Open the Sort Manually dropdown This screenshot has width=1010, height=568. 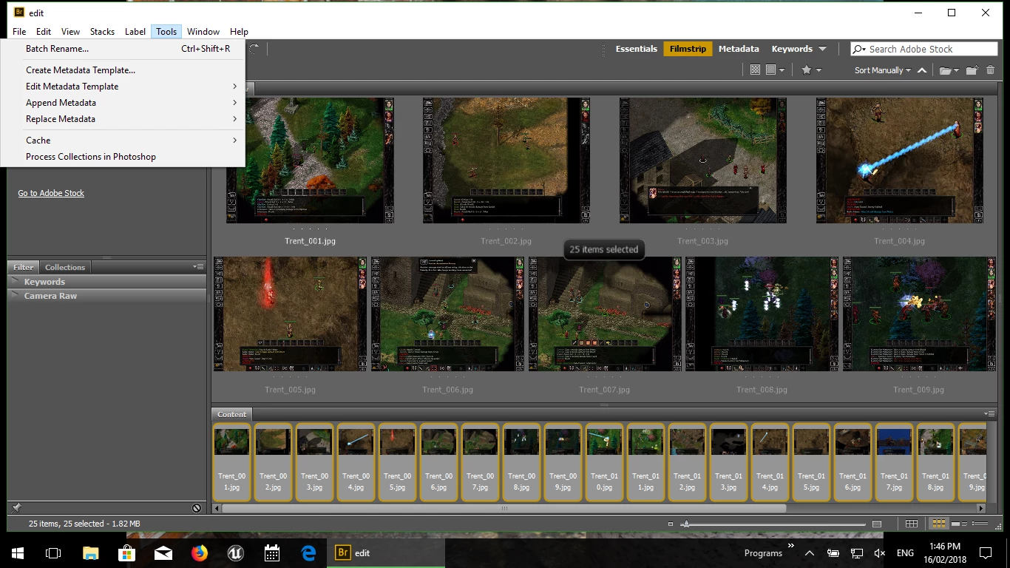[x=883, y=70]
